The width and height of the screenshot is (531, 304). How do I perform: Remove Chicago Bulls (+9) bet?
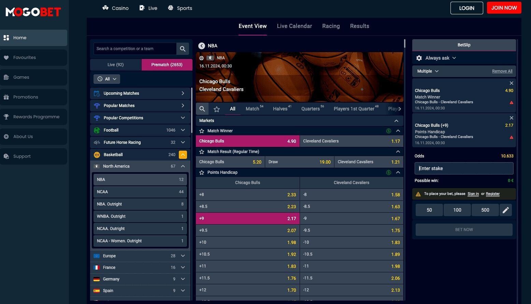pyautogui.click(x=511, y=118)
